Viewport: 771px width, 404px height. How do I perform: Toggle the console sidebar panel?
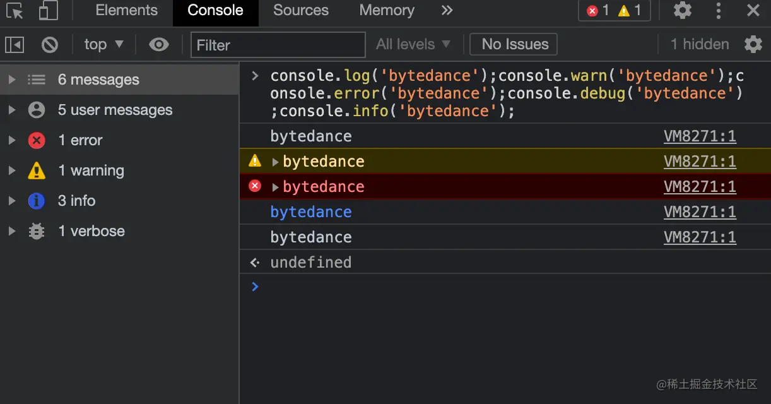(15, 44)
